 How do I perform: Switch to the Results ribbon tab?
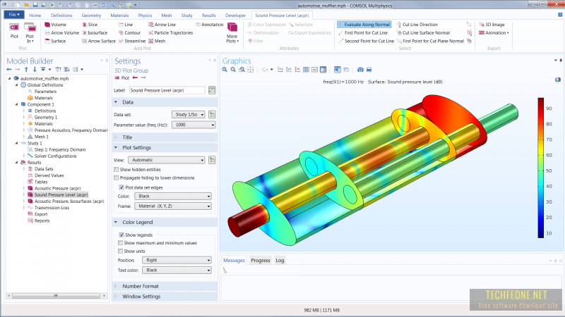(x=208, y=15)
